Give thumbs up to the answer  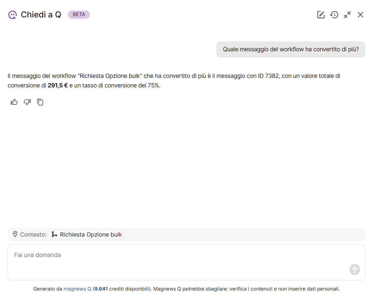pyautogui.click(x=14, y=102)
